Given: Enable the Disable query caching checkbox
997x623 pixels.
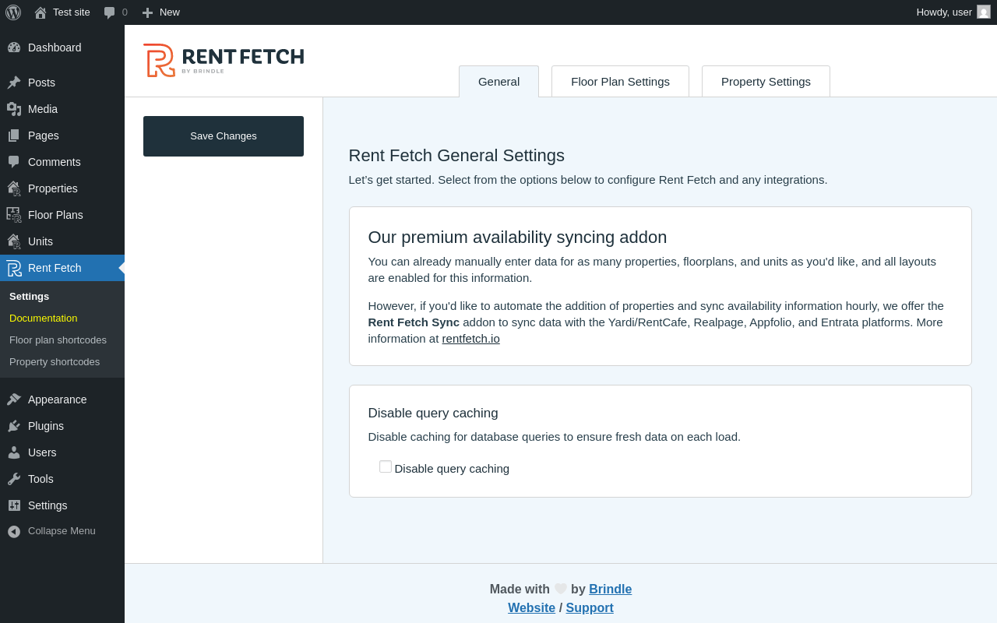Looking at the screenshot, I should 386,466.
